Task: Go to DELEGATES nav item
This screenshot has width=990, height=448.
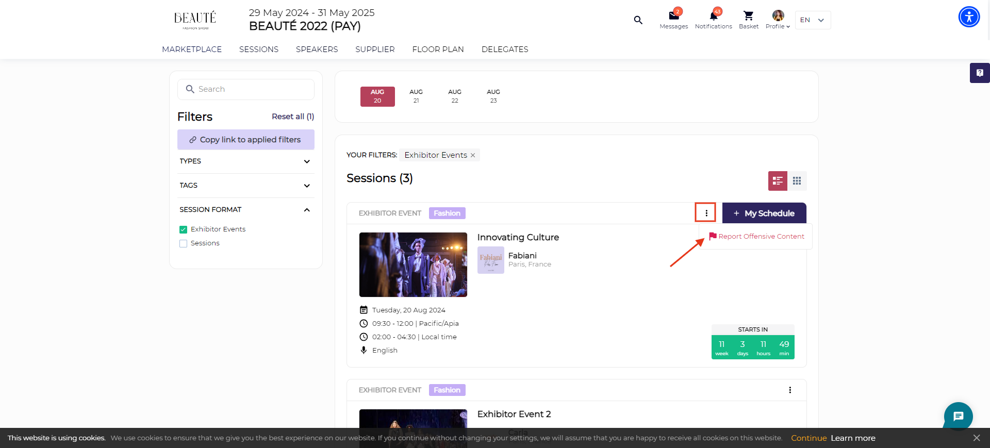Action: coord(505,49)
